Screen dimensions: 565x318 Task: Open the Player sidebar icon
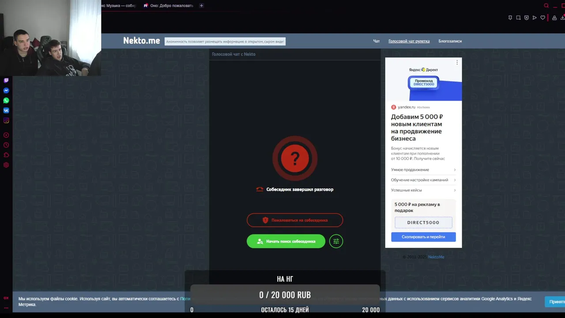[6, 135]
